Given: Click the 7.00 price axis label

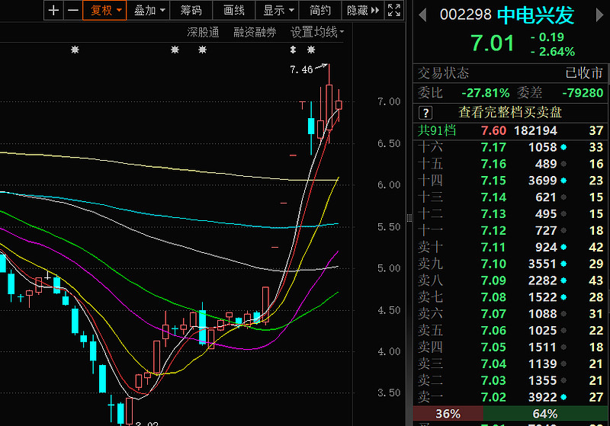Looking at the screenshot, I should (x=389, y=102).
